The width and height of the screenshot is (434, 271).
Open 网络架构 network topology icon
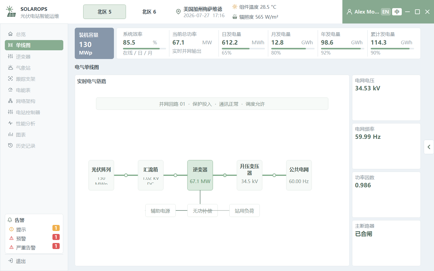(x=11, y=101)
